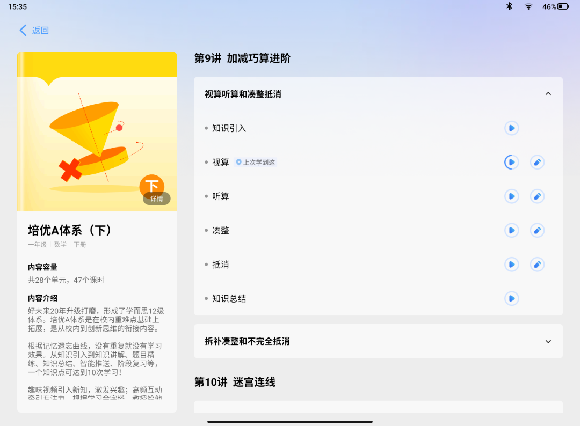Play the 视算 lesson video

click(x=512, y=162)
